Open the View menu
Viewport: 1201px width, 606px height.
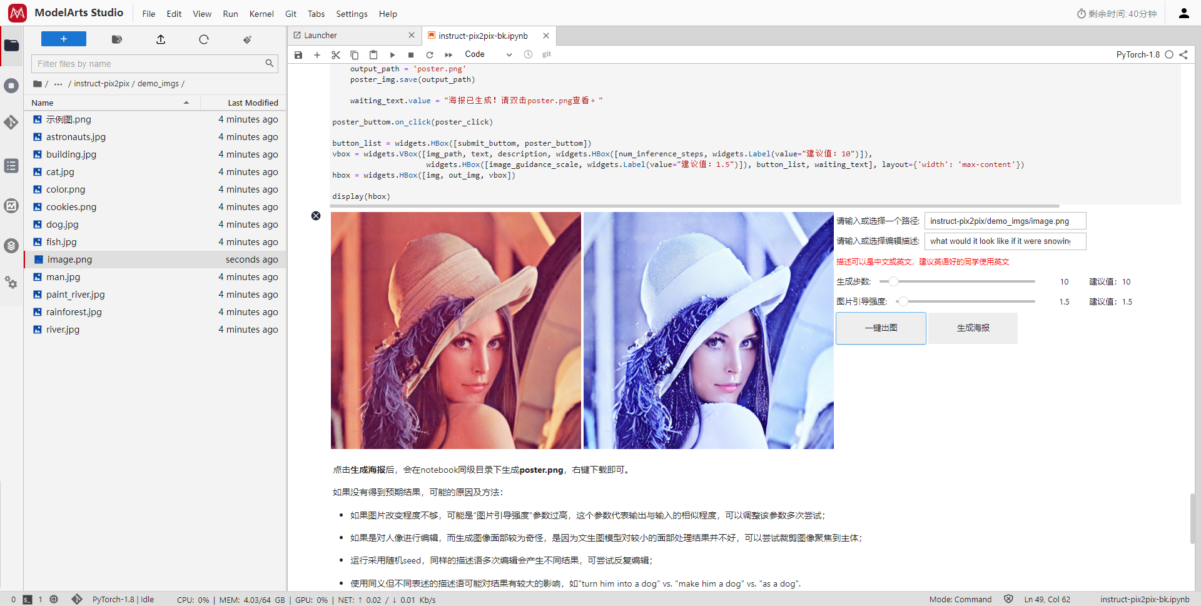click(202, 14)
